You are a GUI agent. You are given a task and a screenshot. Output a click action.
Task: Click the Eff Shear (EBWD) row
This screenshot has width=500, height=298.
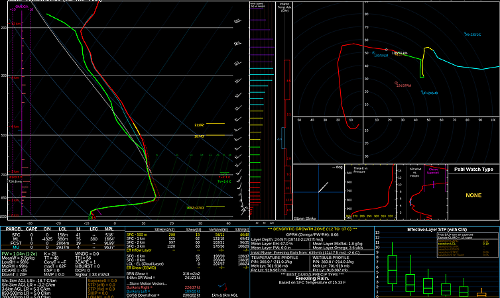point(188,268)
